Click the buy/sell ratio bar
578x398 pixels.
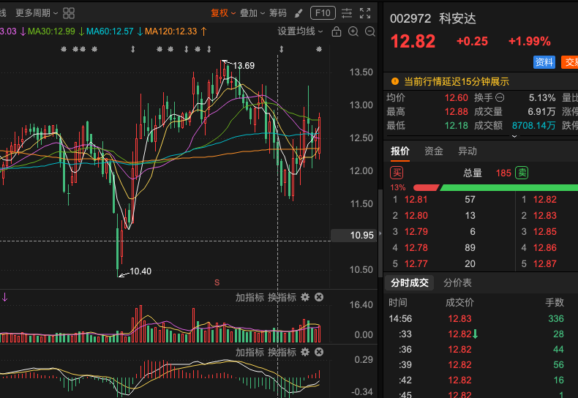tap(495, 188)
